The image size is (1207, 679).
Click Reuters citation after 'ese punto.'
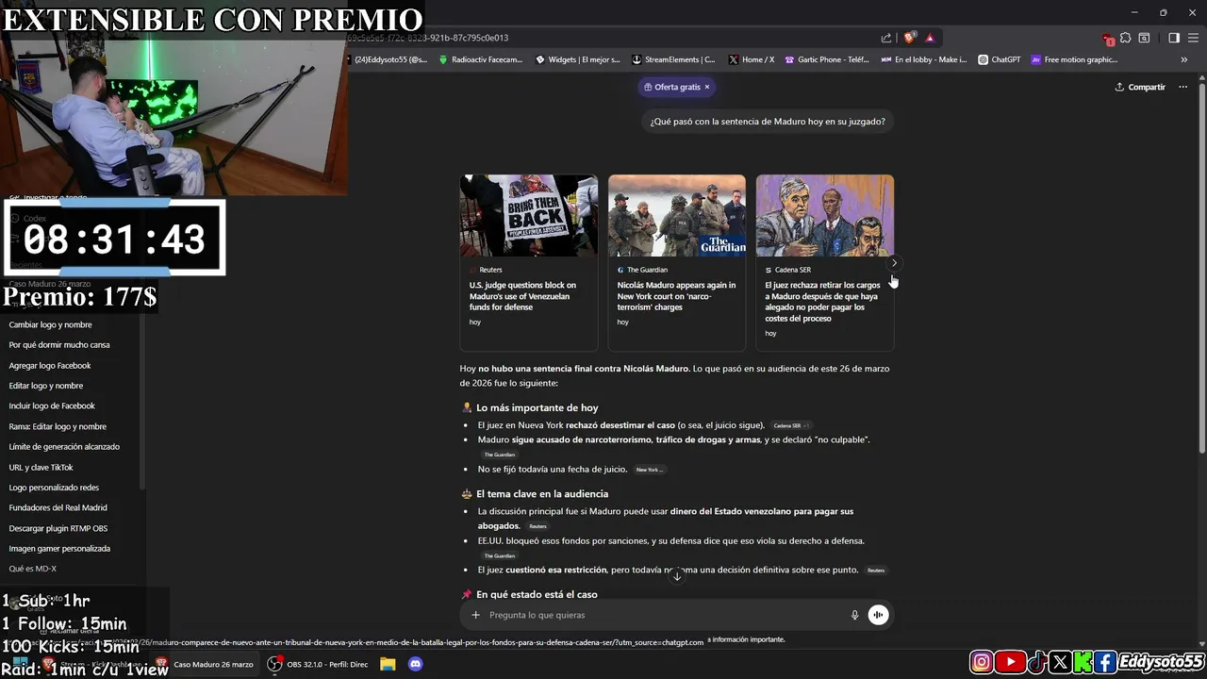[876, 571]
